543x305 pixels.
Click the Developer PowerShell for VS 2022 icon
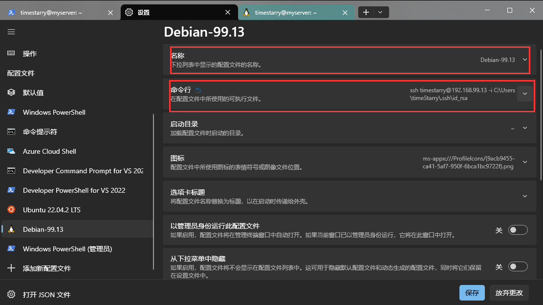click(x=11, y=190)
